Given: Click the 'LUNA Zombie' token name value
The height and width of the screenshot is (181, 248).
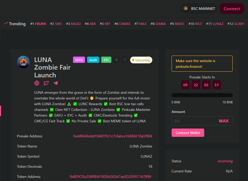Looking at the screenshot, I should pos(141,146).
